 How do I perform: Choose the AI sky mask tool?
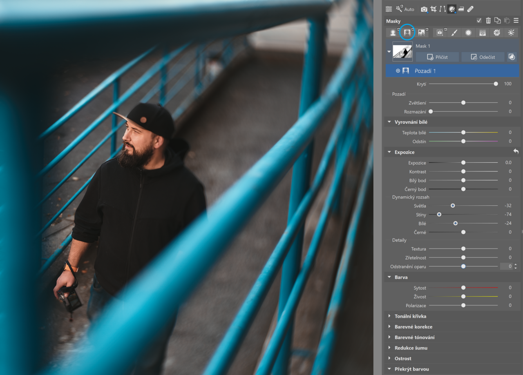pyautogui.click(x=421, y=33)
